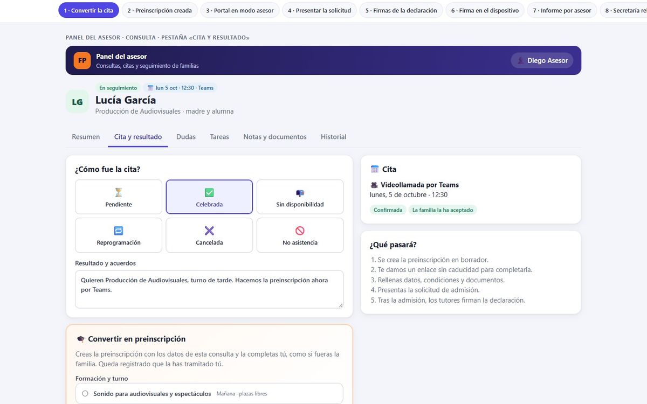This screenshot has height=404, width=647.
Task: Select radio for Sonido para audiovisuales y espectáculos
Action: pyautogui.click(x=85, y=394)
